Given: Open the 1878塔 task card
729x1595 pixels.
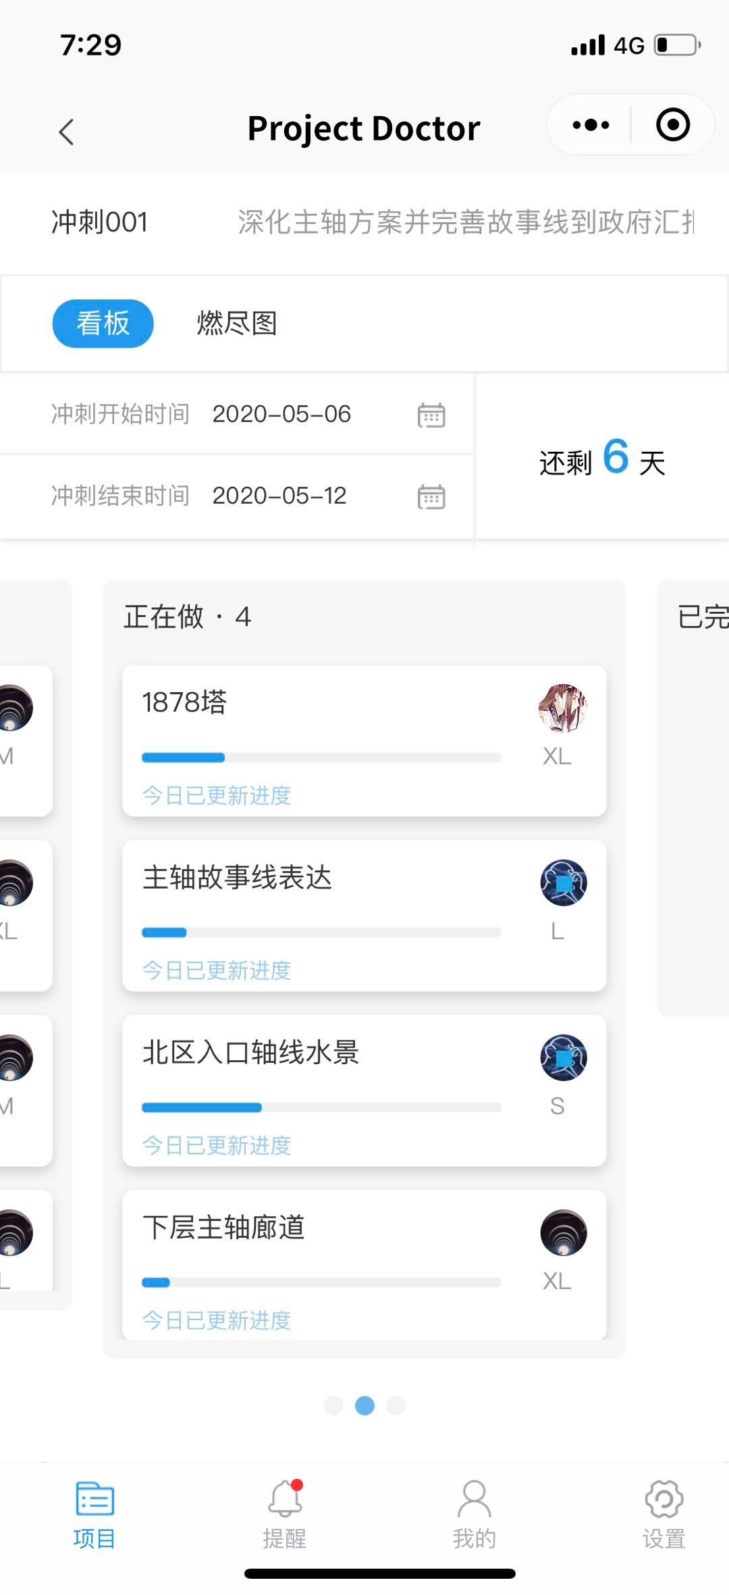Looking at the screenshot, I should pos(364,741).
